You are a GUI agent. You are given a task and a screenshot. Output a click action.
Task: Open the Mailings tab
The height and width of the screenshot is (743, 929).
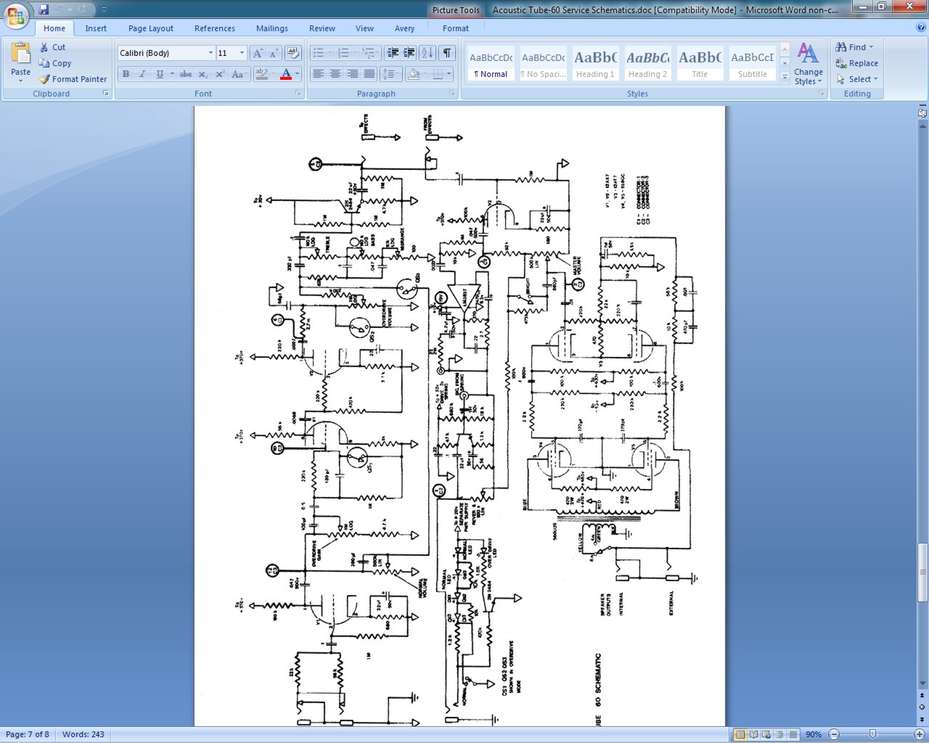(272, 28)
